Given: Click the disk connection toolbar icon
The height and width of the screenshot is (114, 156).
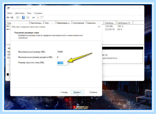Looking at the screenshot, I should [x=33, y=18].
